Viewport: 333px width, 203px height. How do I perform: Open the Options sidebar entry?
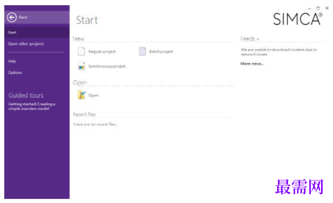(15, 72)
